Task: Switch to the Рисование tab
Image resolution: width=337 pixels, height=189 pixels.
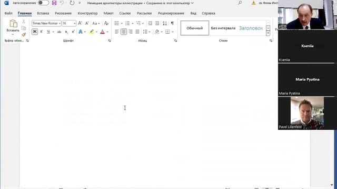Action: pos(63,13)
